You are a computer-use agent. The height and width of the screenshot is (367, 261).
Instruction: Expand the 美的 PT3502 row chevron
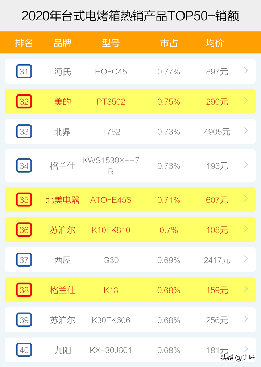246,100
